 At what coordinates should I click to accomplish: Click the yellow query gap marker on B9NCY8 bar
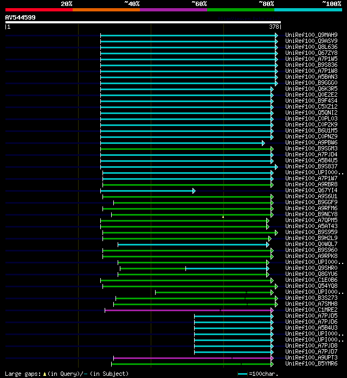tap(223, 217)
